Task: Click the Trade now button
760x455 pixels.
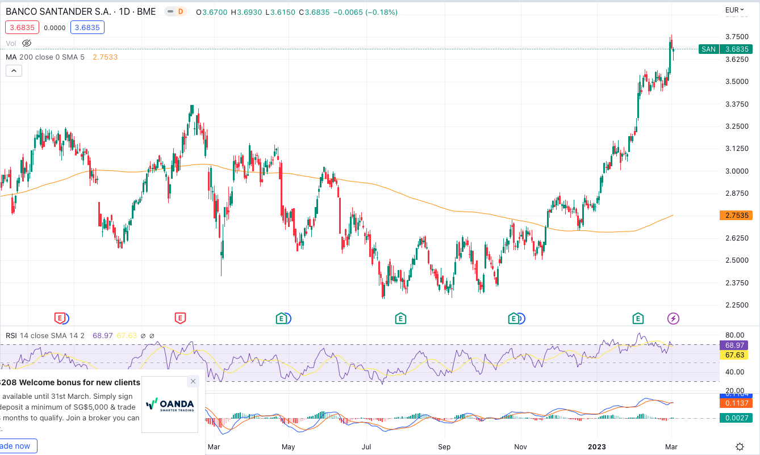Action: pos(17,446)
